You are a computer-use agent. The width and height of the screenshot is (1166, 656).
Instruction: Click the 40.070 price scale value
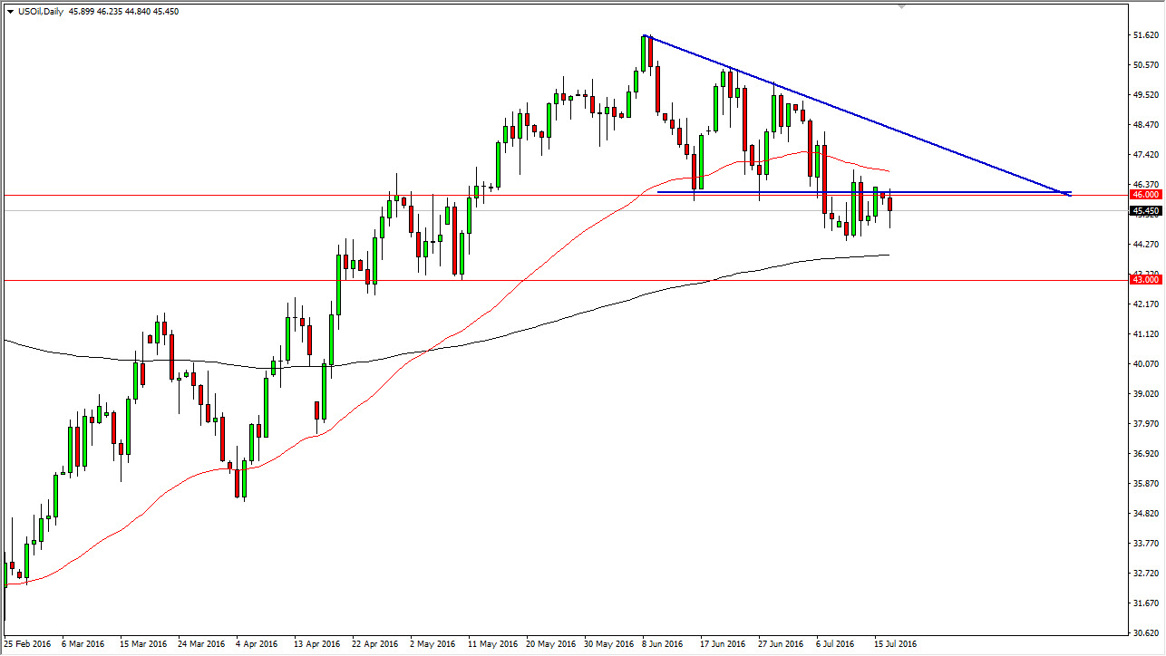pyautogui.click(x=1147, y=363)
